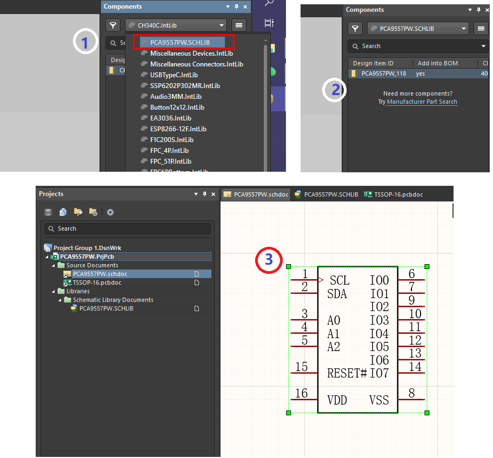Viewport: 493px width, 458px height.
Task: Pick USBTypeC.IntLib in the library list
Action: [x=174, y=75]
